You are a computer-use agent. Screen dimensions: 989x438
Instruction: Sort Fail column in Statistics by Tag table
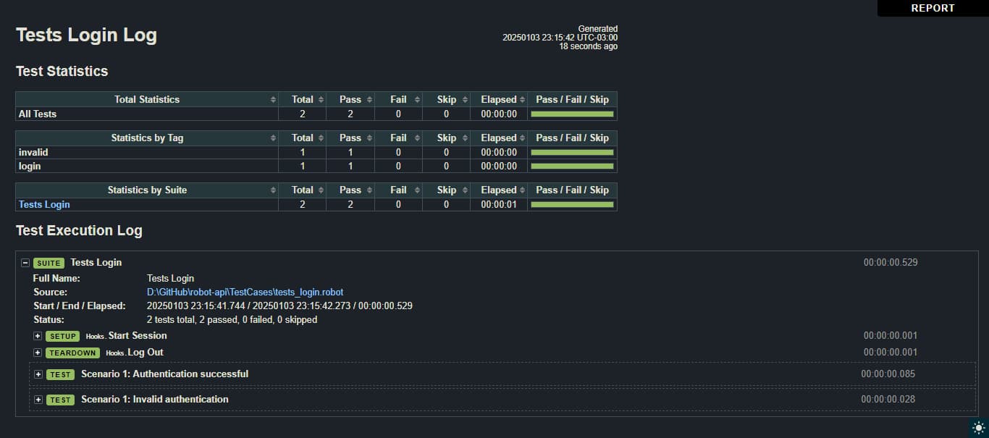(399, 138)
